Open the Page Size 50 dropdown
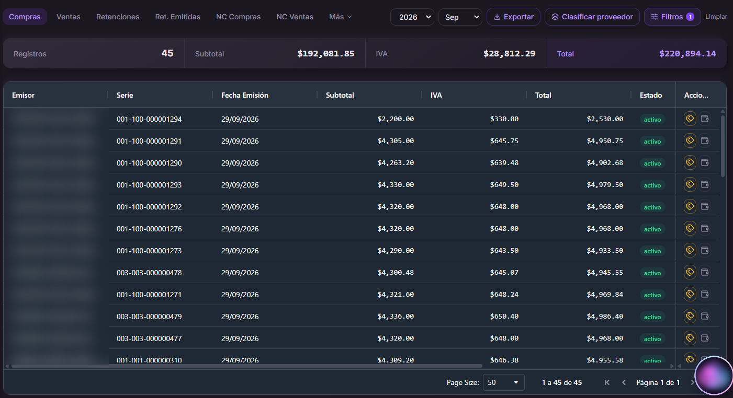Screen dimensions: 733x398 click(503, 382)
